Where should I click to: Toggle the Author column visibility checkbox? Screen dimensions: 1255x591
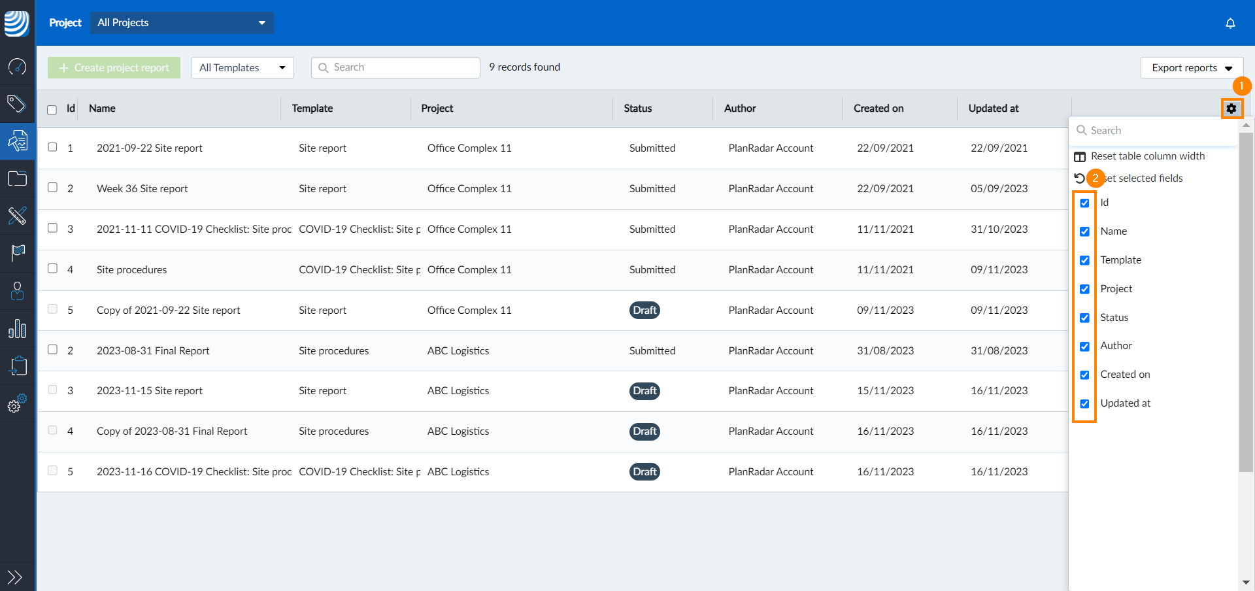pyautogui.click(x=1085, y=346)
